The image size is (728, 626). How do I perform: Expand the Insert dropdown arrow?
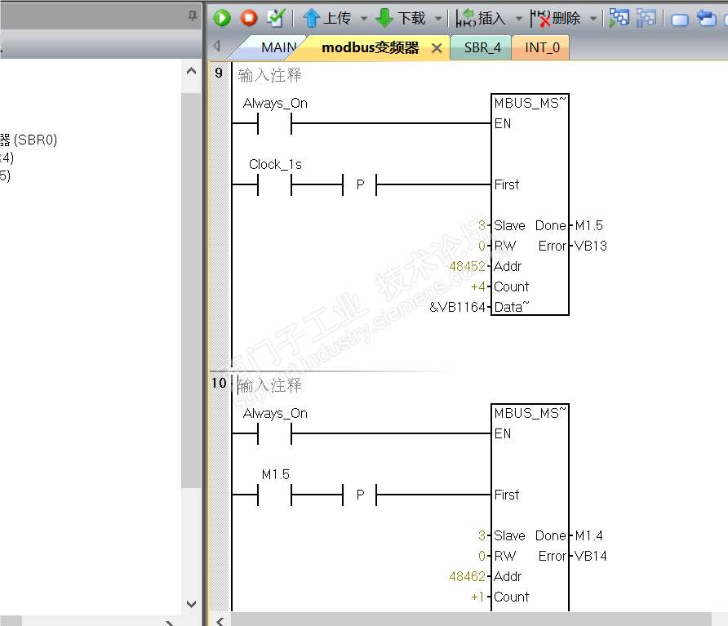tap(518, 19)
